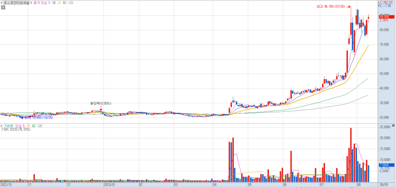The height and width of the screenshot is (188, 396).
Task: Click the 06 month axis label
Action: tap(285, 185)
